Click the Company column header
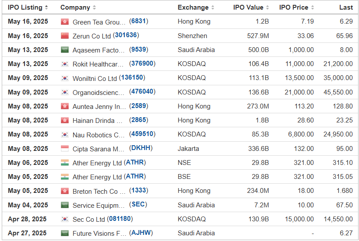This screenshot has width=359, height=241. pos(75,7)
